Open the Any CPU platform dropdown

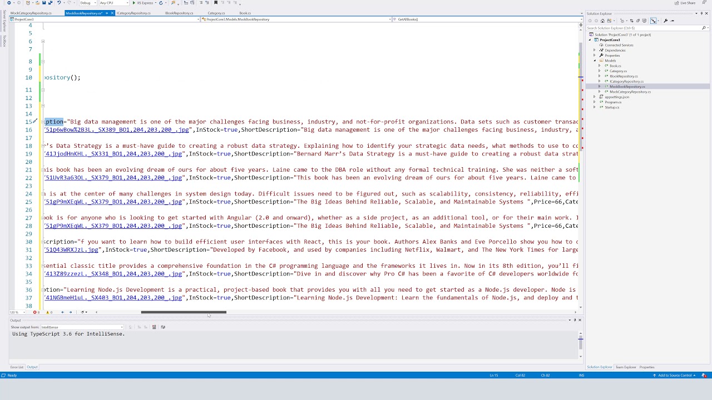point(114,3)
